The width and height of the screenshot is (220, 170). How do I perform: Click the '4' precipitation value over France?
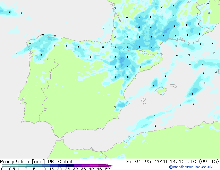139,27
